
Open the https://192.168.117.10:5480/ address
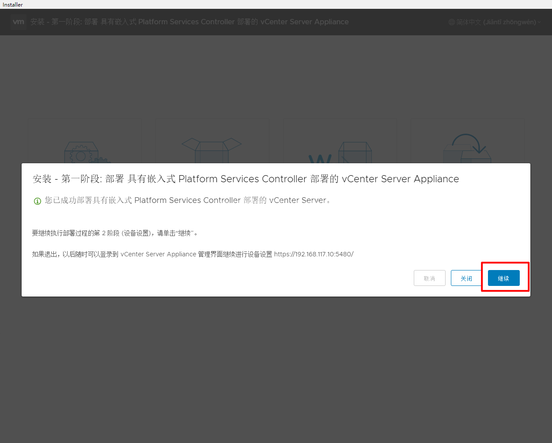[x=314, y=254]
